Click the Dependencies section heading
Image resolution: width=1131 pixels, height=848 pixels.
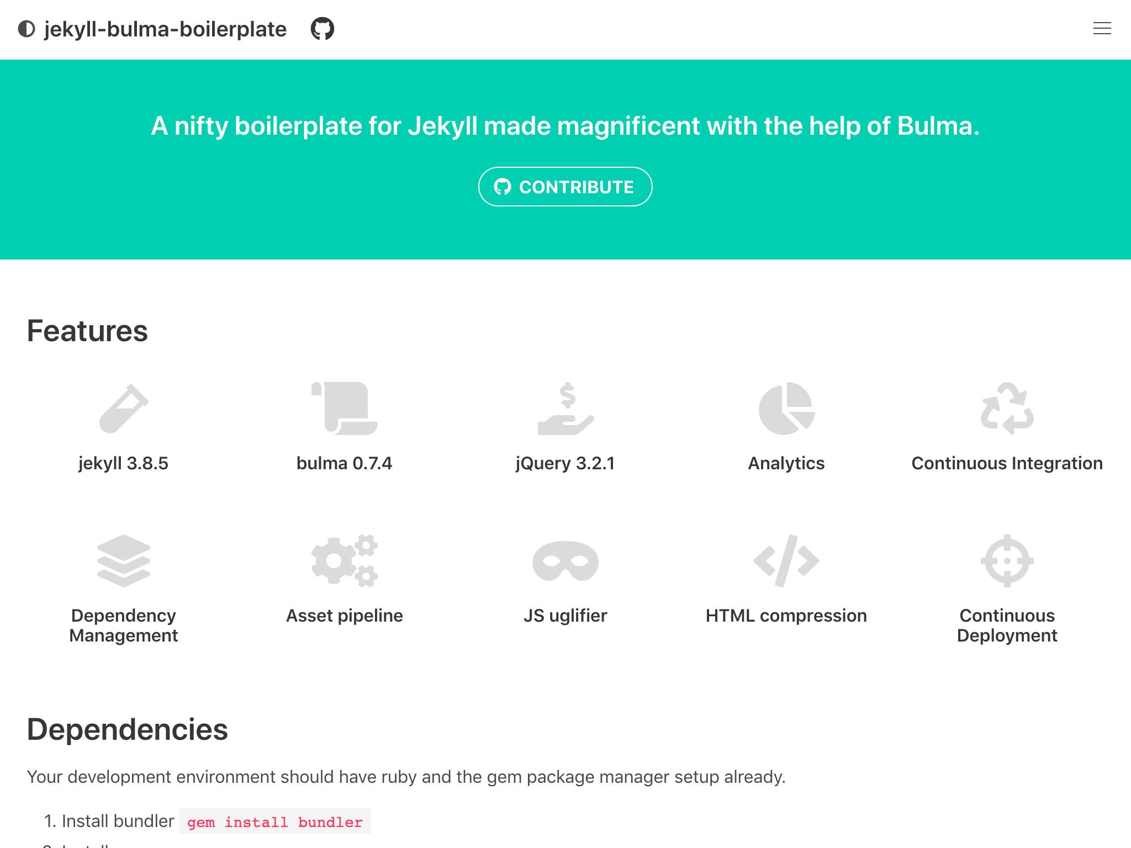(x=127, y=729)
